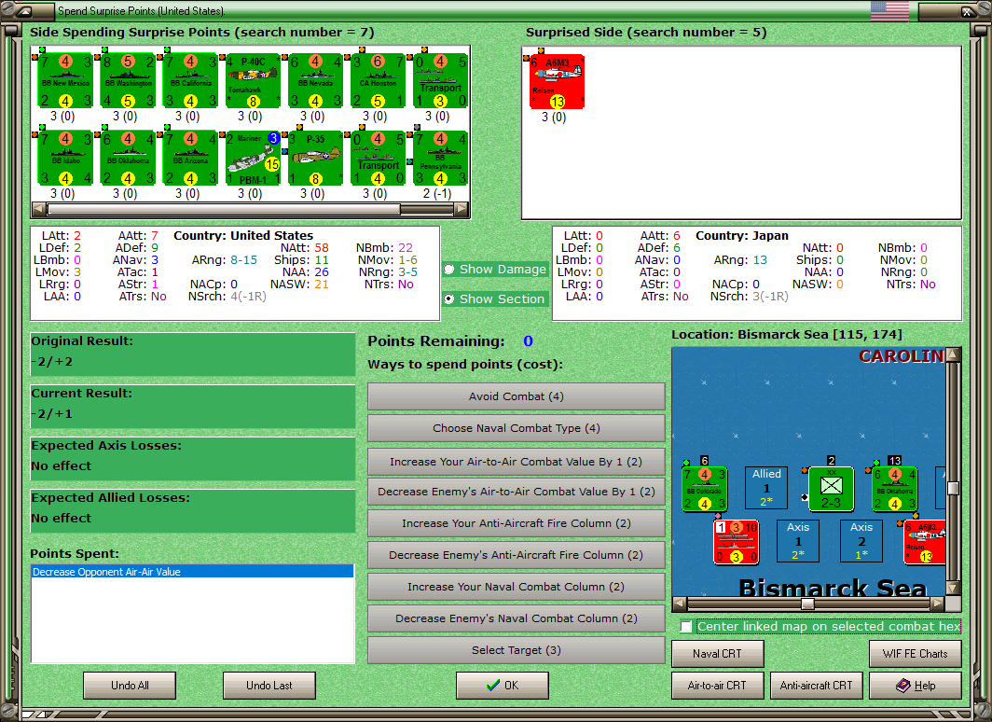Image resolution: width=992 pixels, height=722 pixels.
Task: Check Center linked map on selected combat hex
Action: pyautogui.click(x=686, y=627)
